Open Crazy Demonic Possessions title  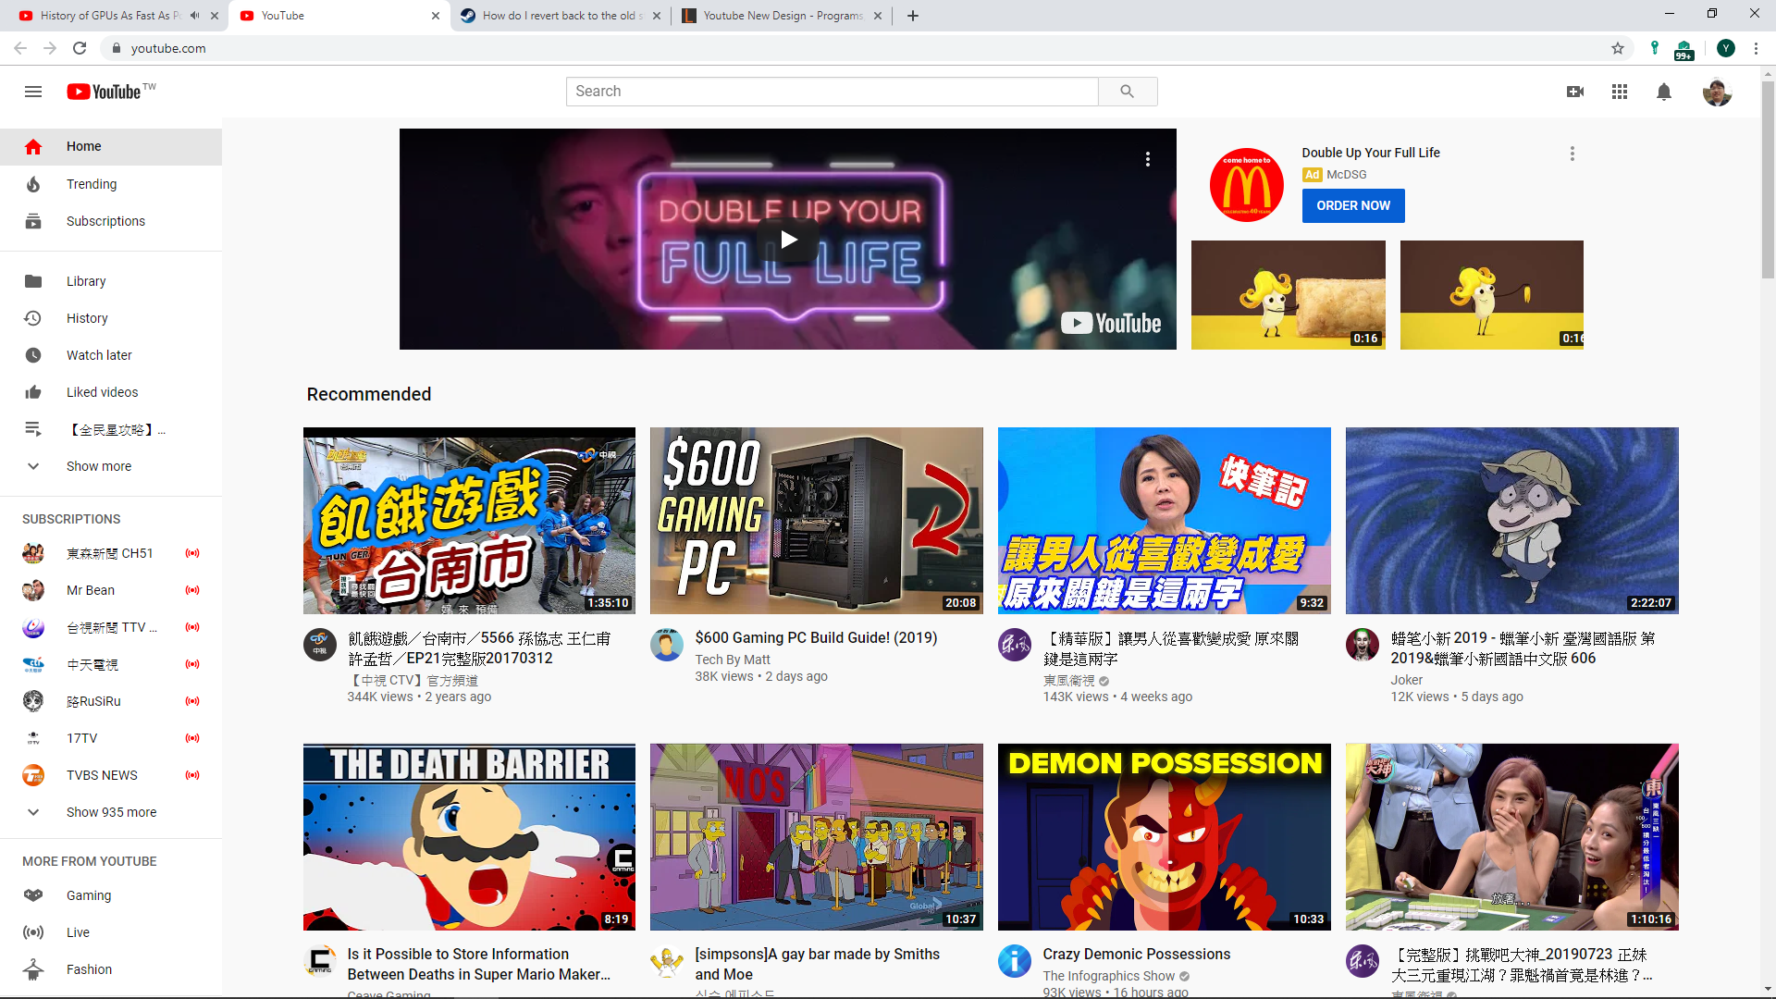(x=1136, y=954)
